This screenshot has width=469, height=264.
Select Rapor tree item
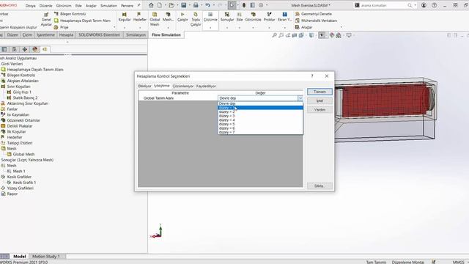[10, 194]
